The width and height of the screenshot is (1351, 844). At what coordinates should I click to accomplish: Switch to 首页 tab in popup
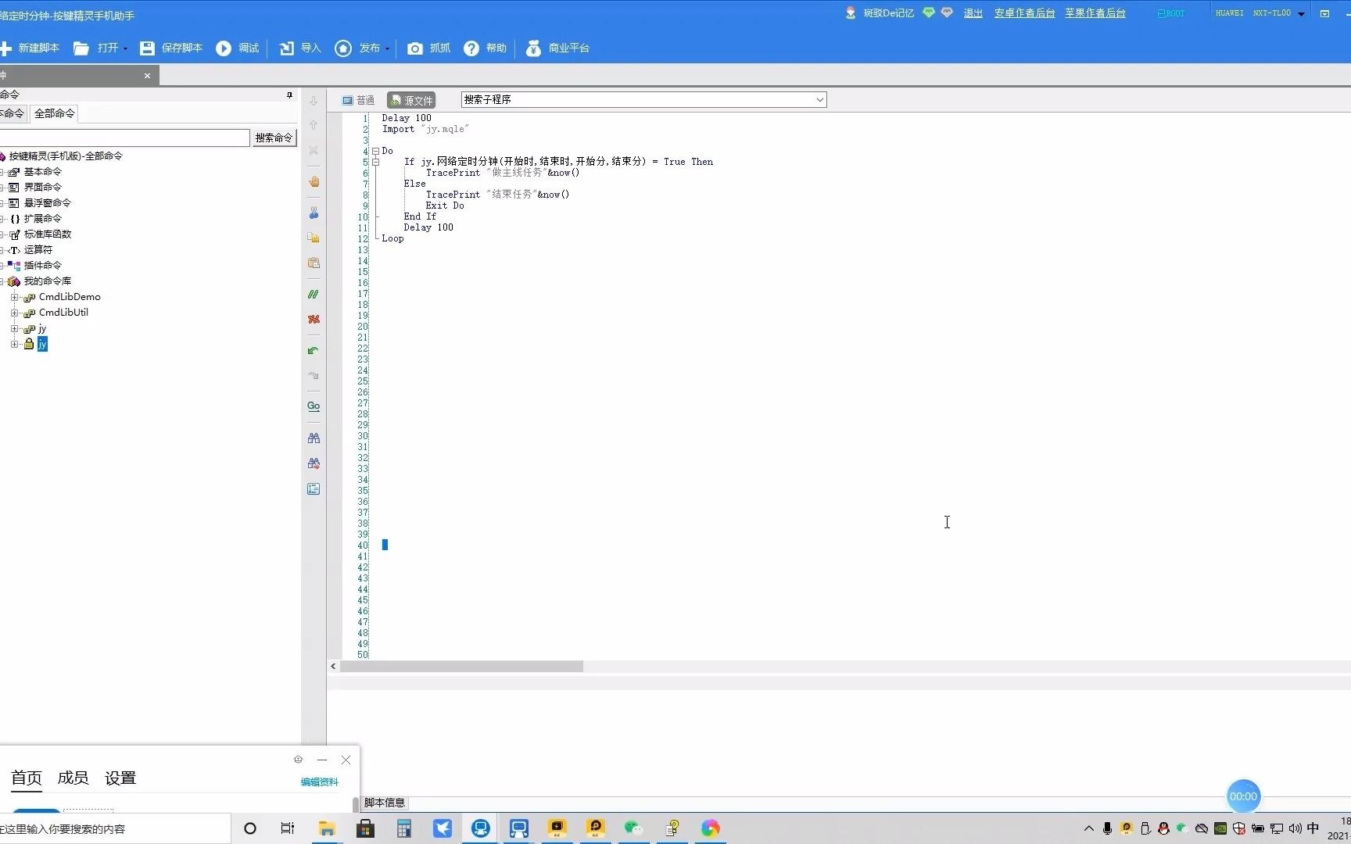(x=27, y=778)
